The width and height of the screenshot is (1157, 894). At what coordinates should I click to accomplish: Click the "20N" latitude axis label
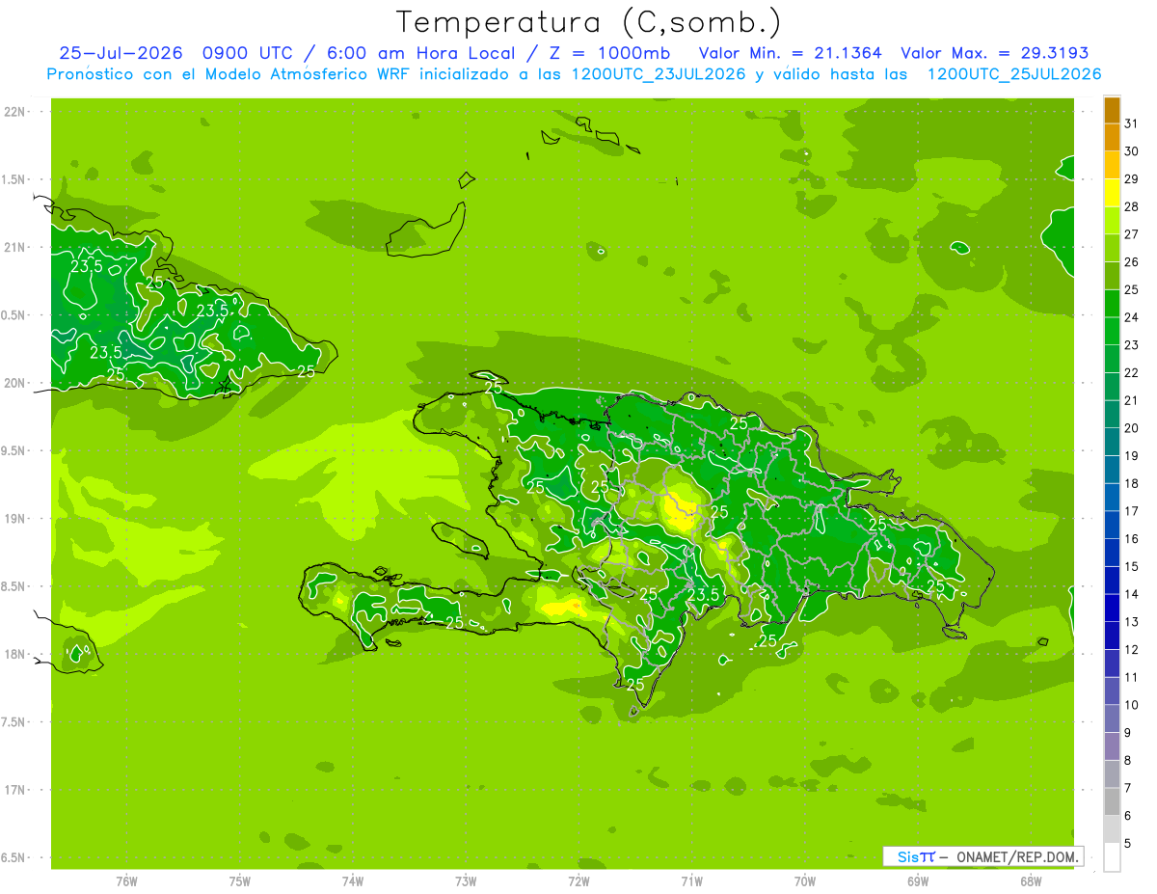coord(14,383)
